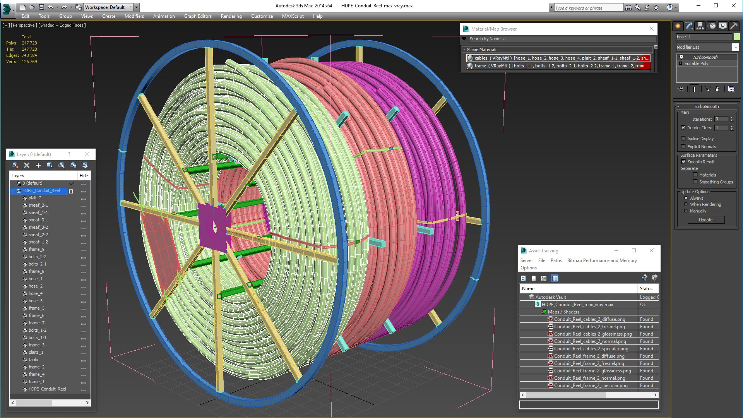Click the TurboSmooth Update button
743x418 pixels.
point(705,220)
